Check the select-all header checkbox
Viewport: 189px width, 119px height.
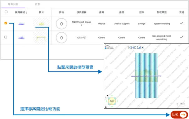pyautogui.click(x=6, y=12)
